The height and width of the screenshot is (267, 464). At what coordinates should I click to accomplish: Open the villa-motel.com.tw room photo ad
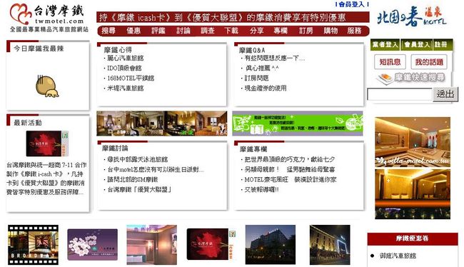click(x=413, y=142)
